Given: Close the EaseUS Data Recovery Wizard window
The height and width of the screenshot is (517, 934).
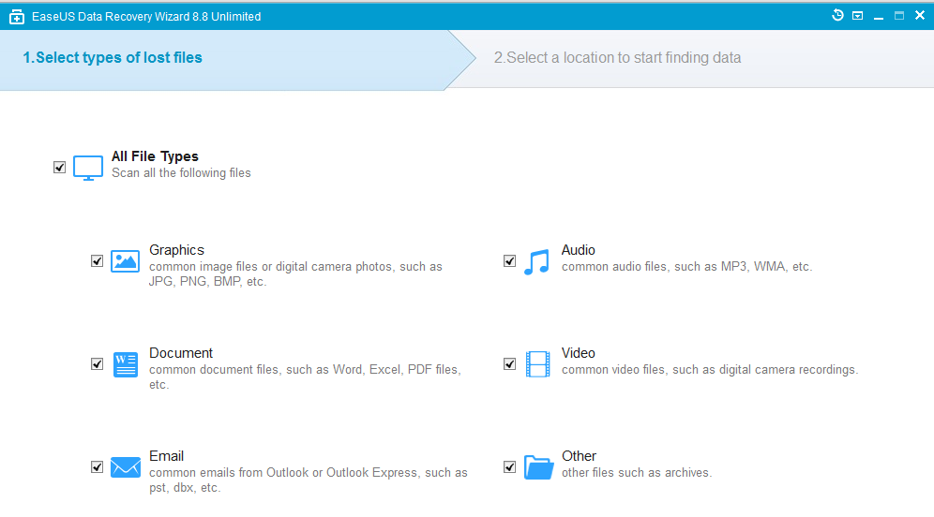Looking at the screenshot, I should [x=920, y=16].
